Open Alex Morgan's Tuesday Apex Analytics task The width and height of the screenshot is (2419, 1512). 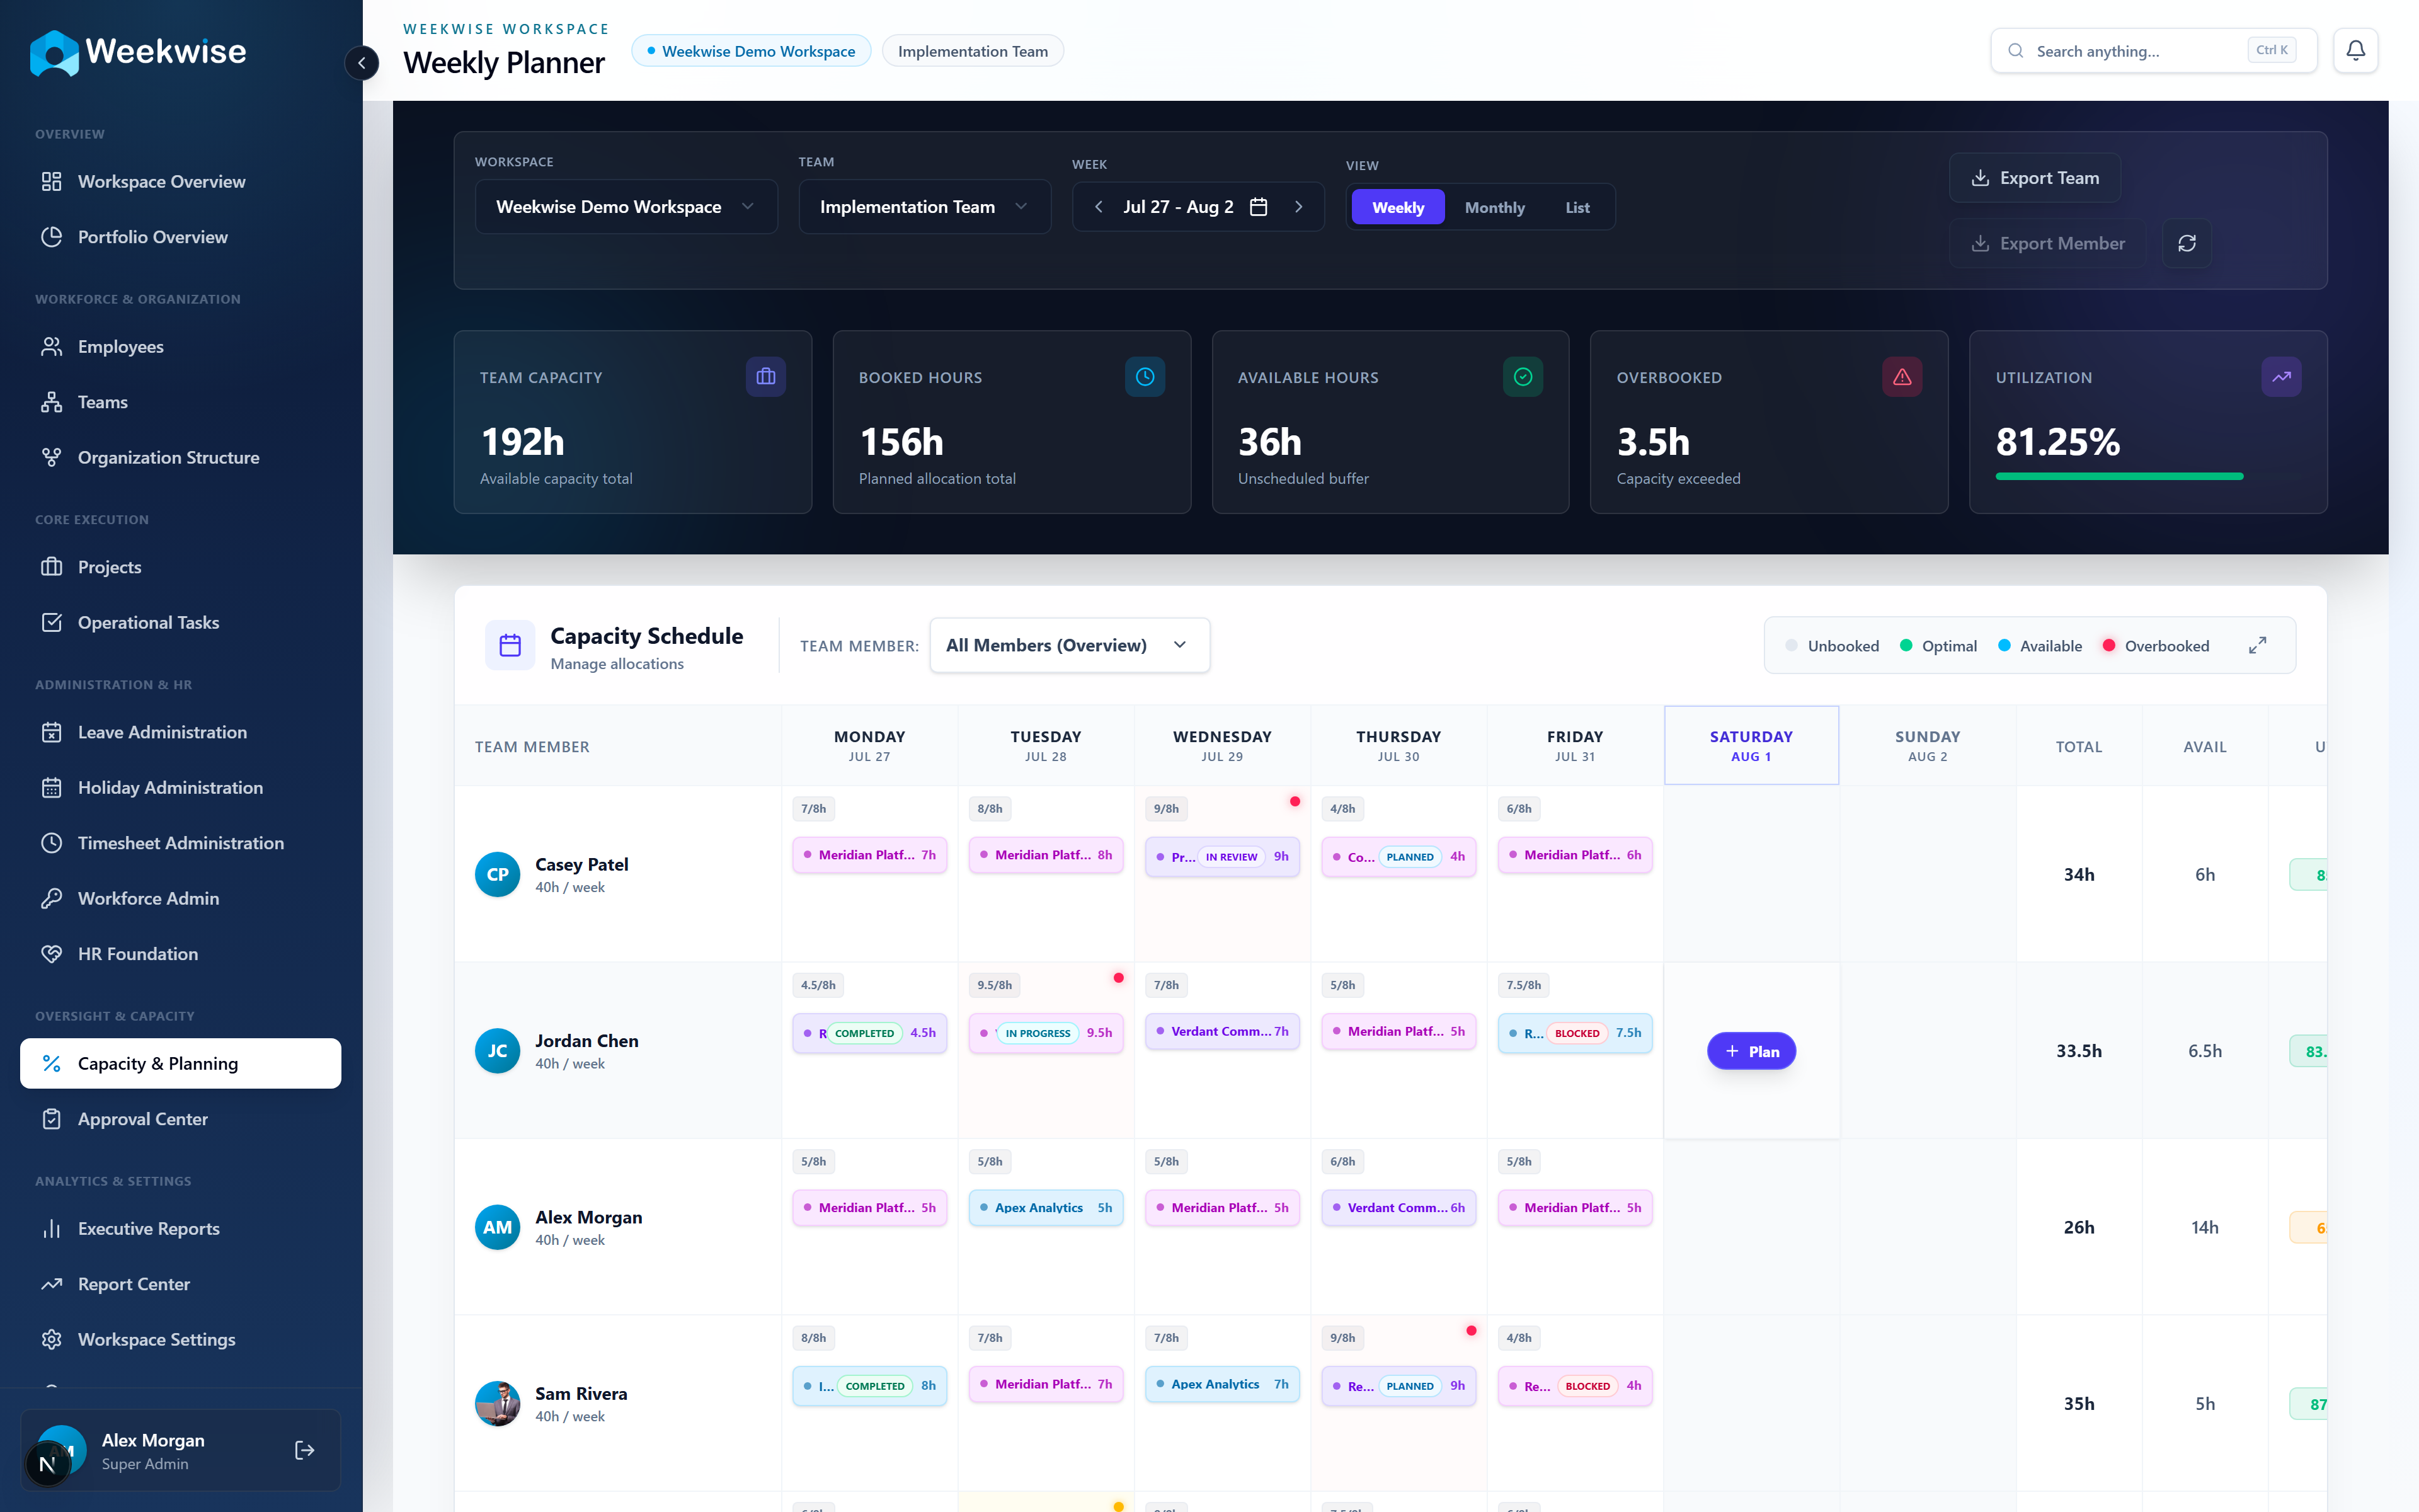pos(1046,1208)
